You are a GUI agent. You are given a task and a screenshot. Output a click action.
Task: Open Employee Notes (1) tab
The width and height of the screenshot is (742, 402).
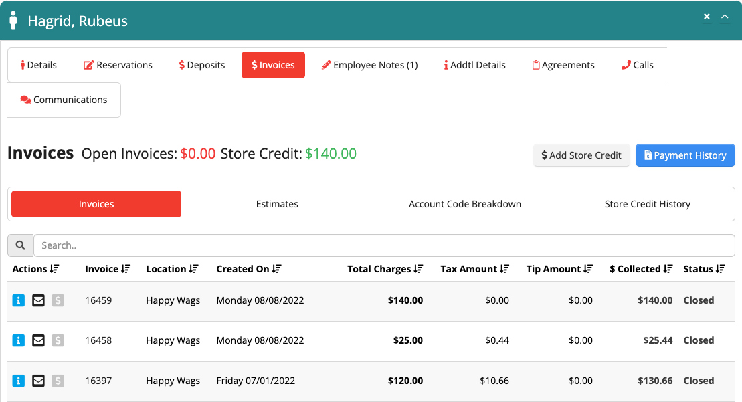tap(369, 65)
